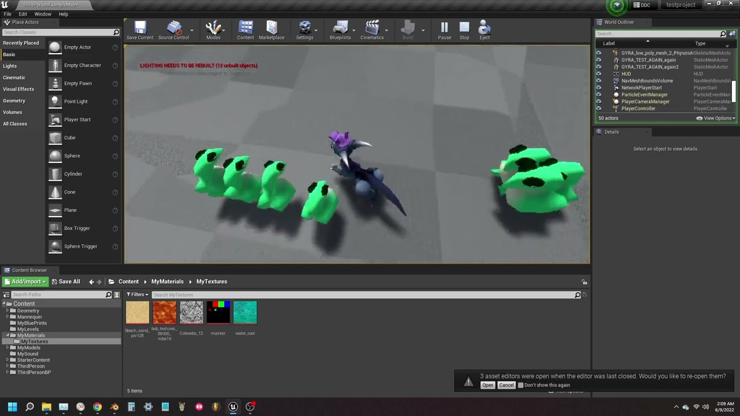
Task: Navigate to MyMaterials in the breadcrumb path
Action: click(167, 282)
